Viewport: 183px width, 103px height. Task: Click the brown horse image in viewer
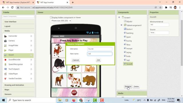pyautogui.click(x=59, y=80)
